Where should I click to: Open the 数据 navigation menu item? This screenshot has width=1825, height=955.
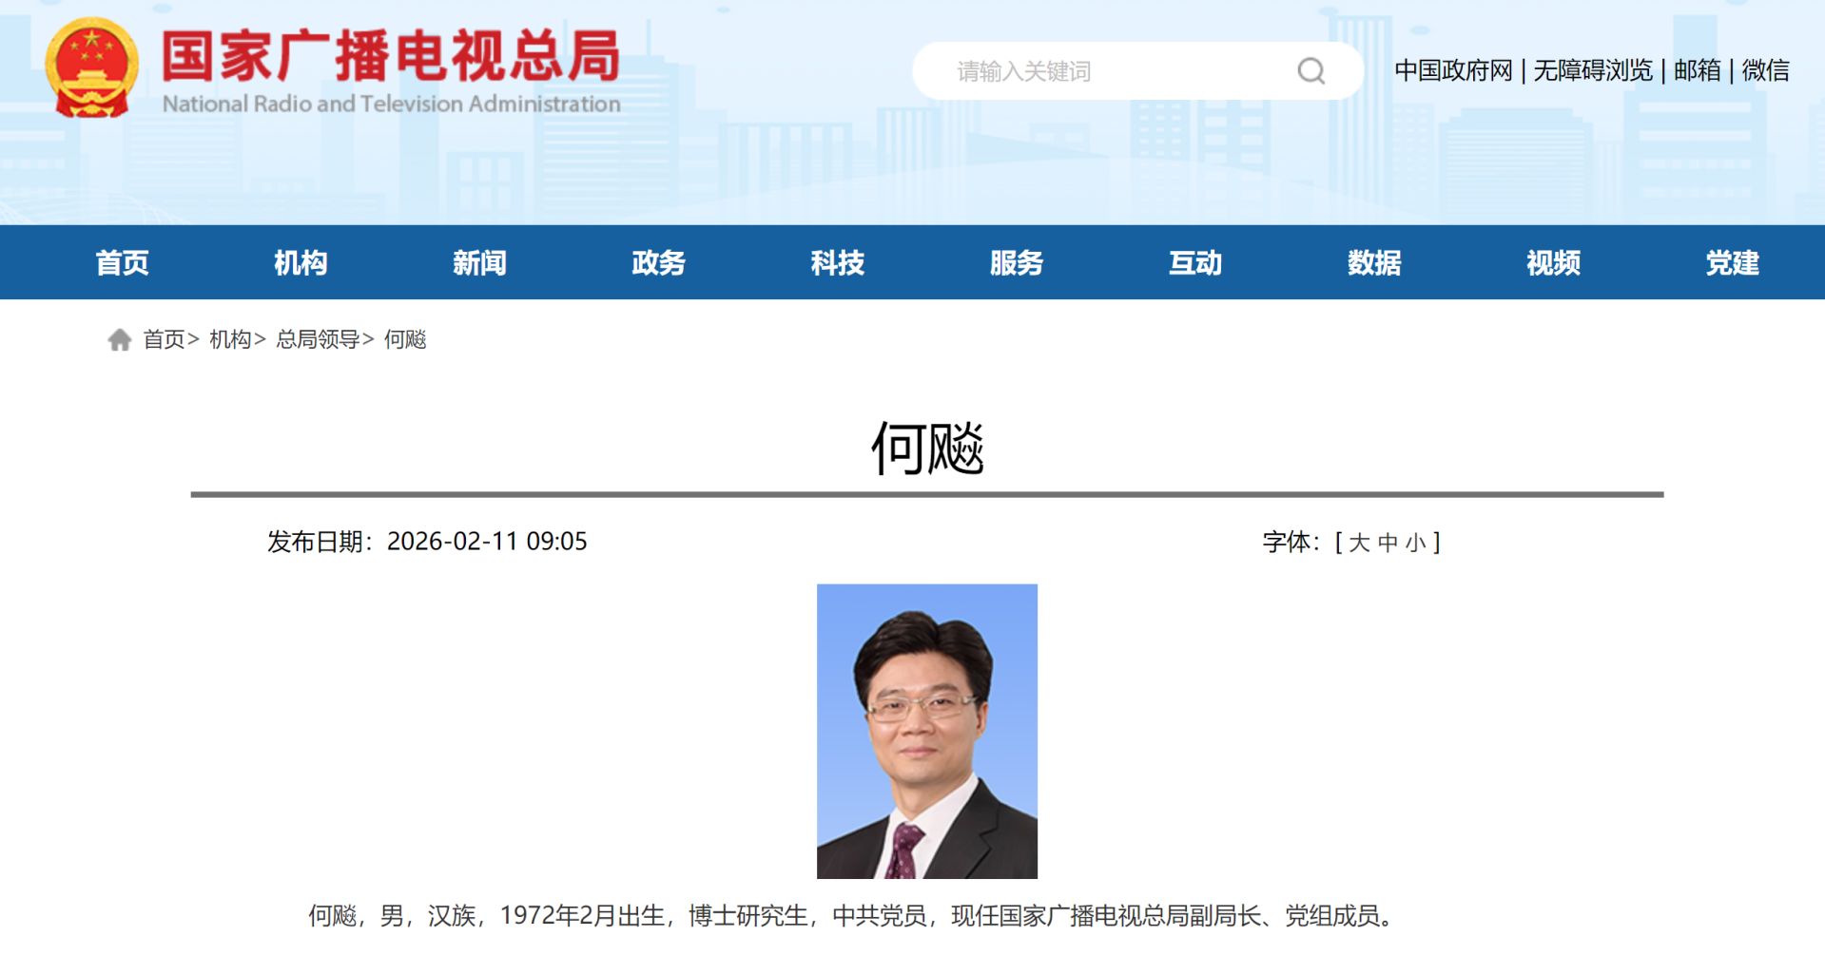[x=1374, y=262]
